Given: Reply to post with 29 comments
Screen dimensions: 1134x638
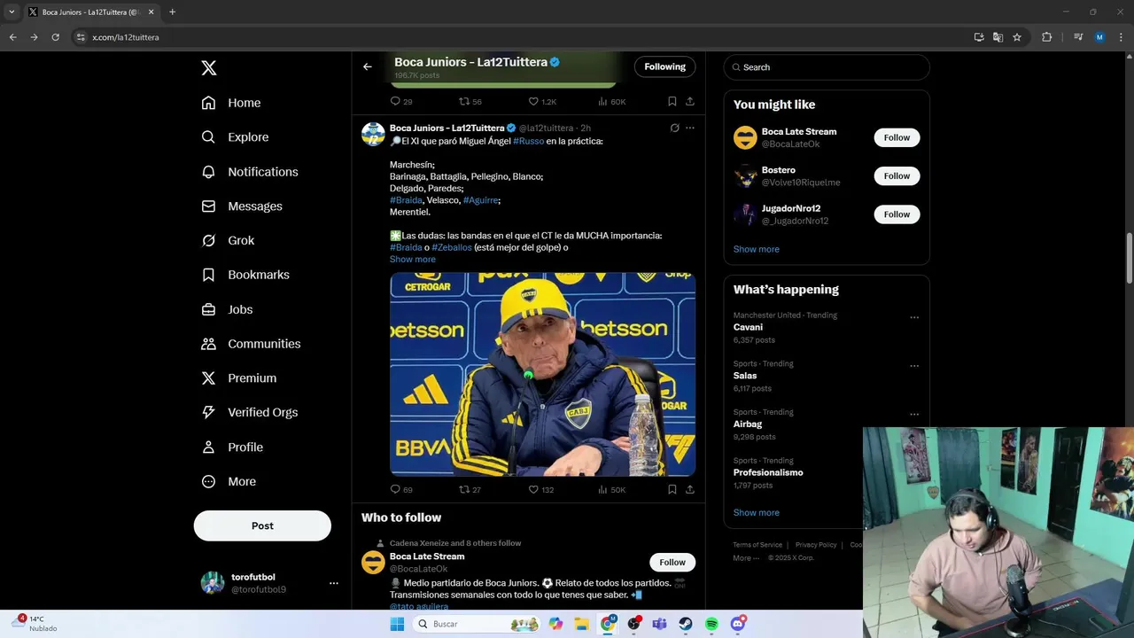Looking at the screenshot, I should [x=401, y=101].
